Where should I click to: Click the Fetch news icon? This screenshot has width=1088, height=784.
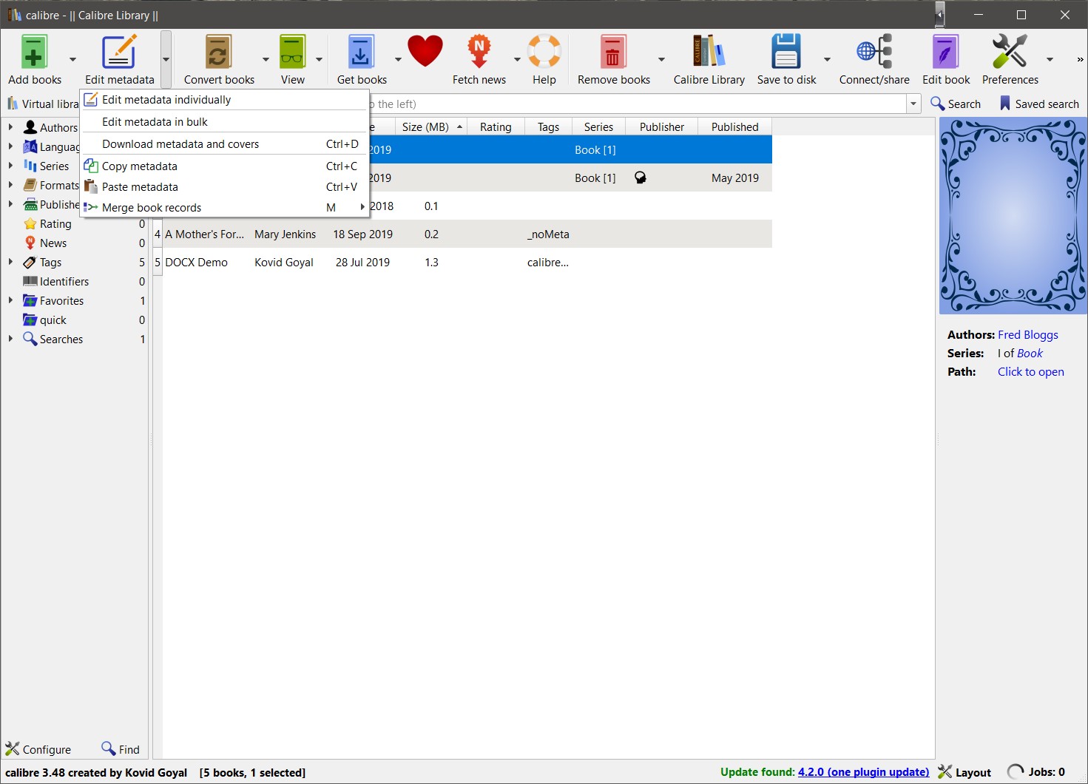[x=479, y=52]
